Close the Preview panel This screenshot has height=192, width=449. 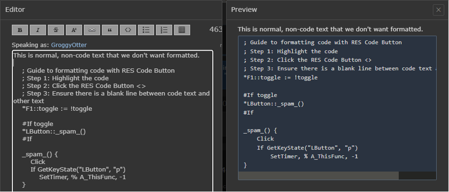[x=438, y=10]
